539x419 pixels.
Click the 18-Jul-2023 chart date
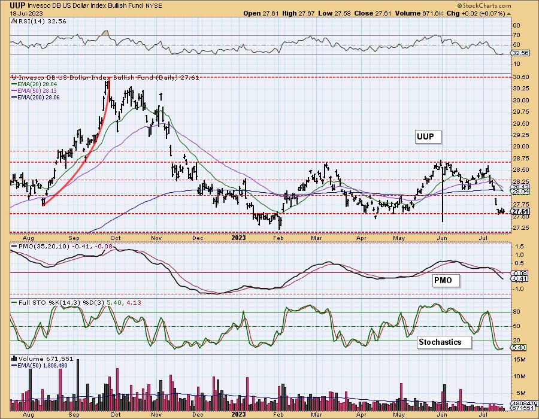25,13
